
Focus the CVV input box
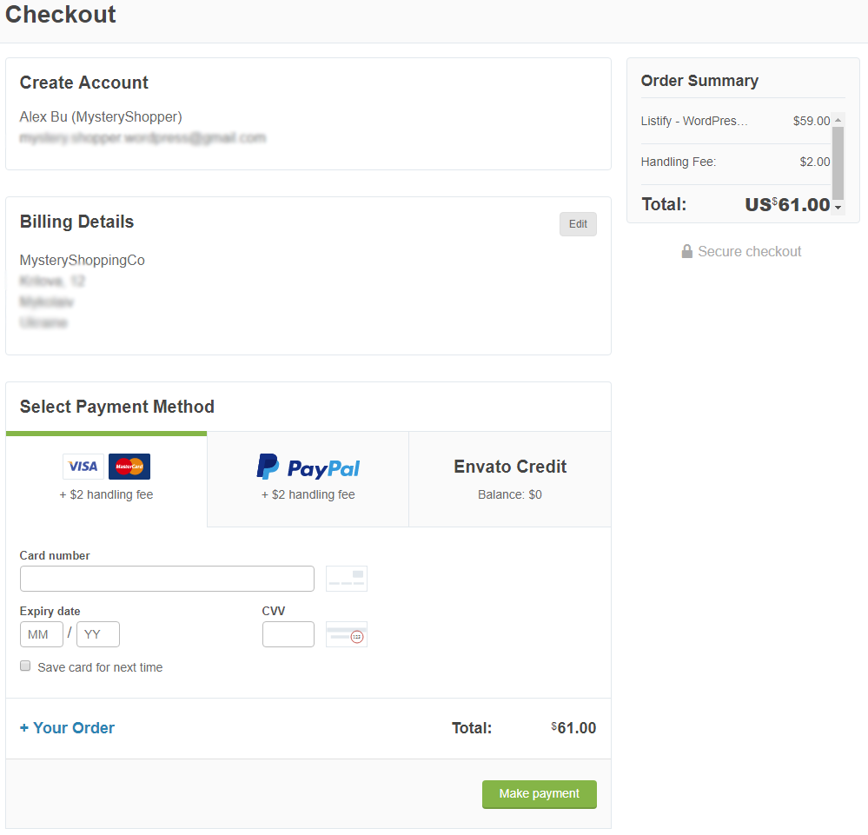[288, 634]
